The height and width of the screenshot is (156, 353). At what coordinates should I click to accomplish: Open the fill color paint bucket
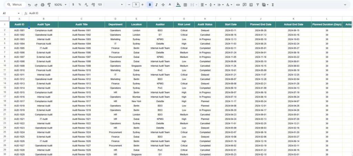(x=178, y=5)
